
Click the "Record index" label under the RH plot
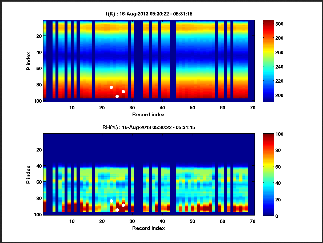pyautogui.click(x=148, y=228)
